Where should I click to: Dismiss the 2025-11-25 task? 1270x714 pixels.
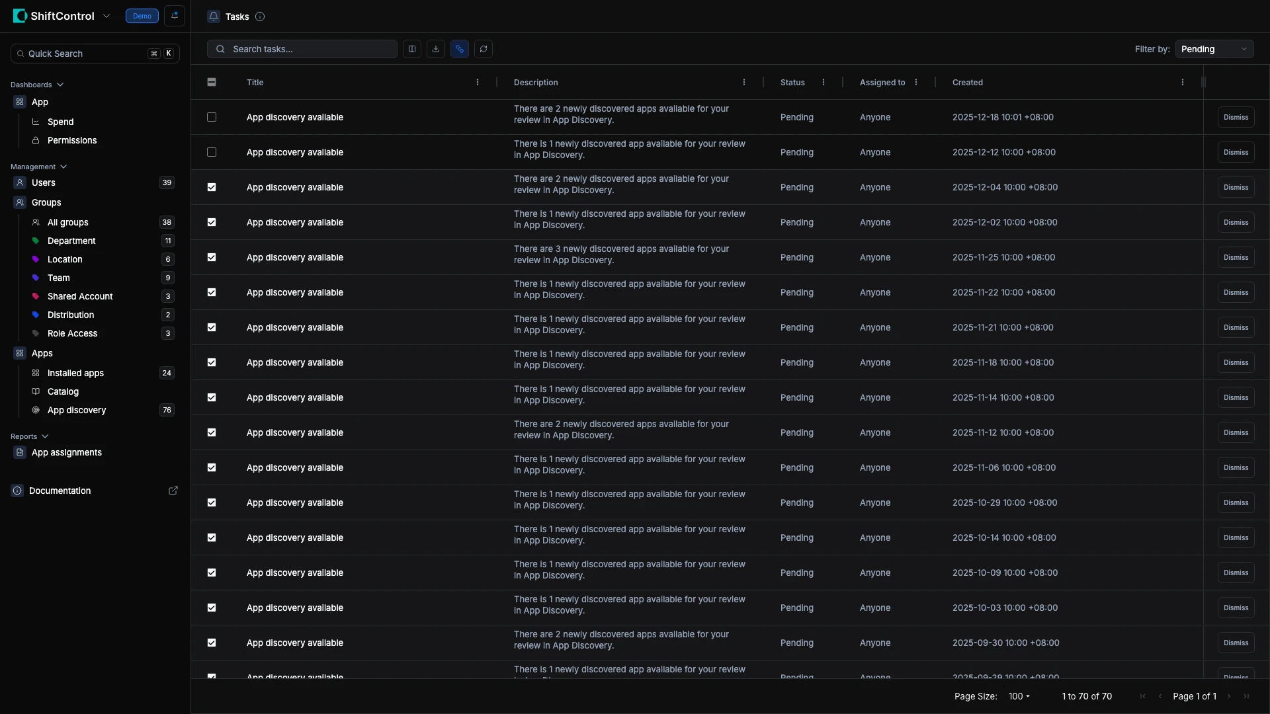pos(1236,257)
